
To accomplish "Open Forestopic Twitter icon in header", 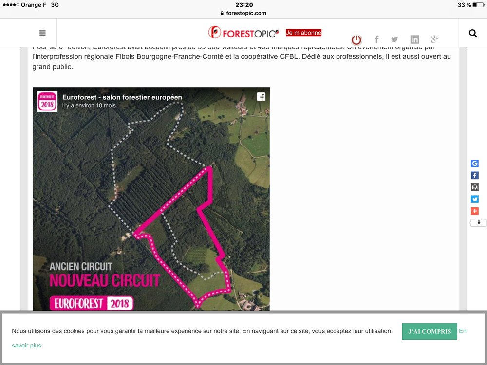I will tap(394, 39).
